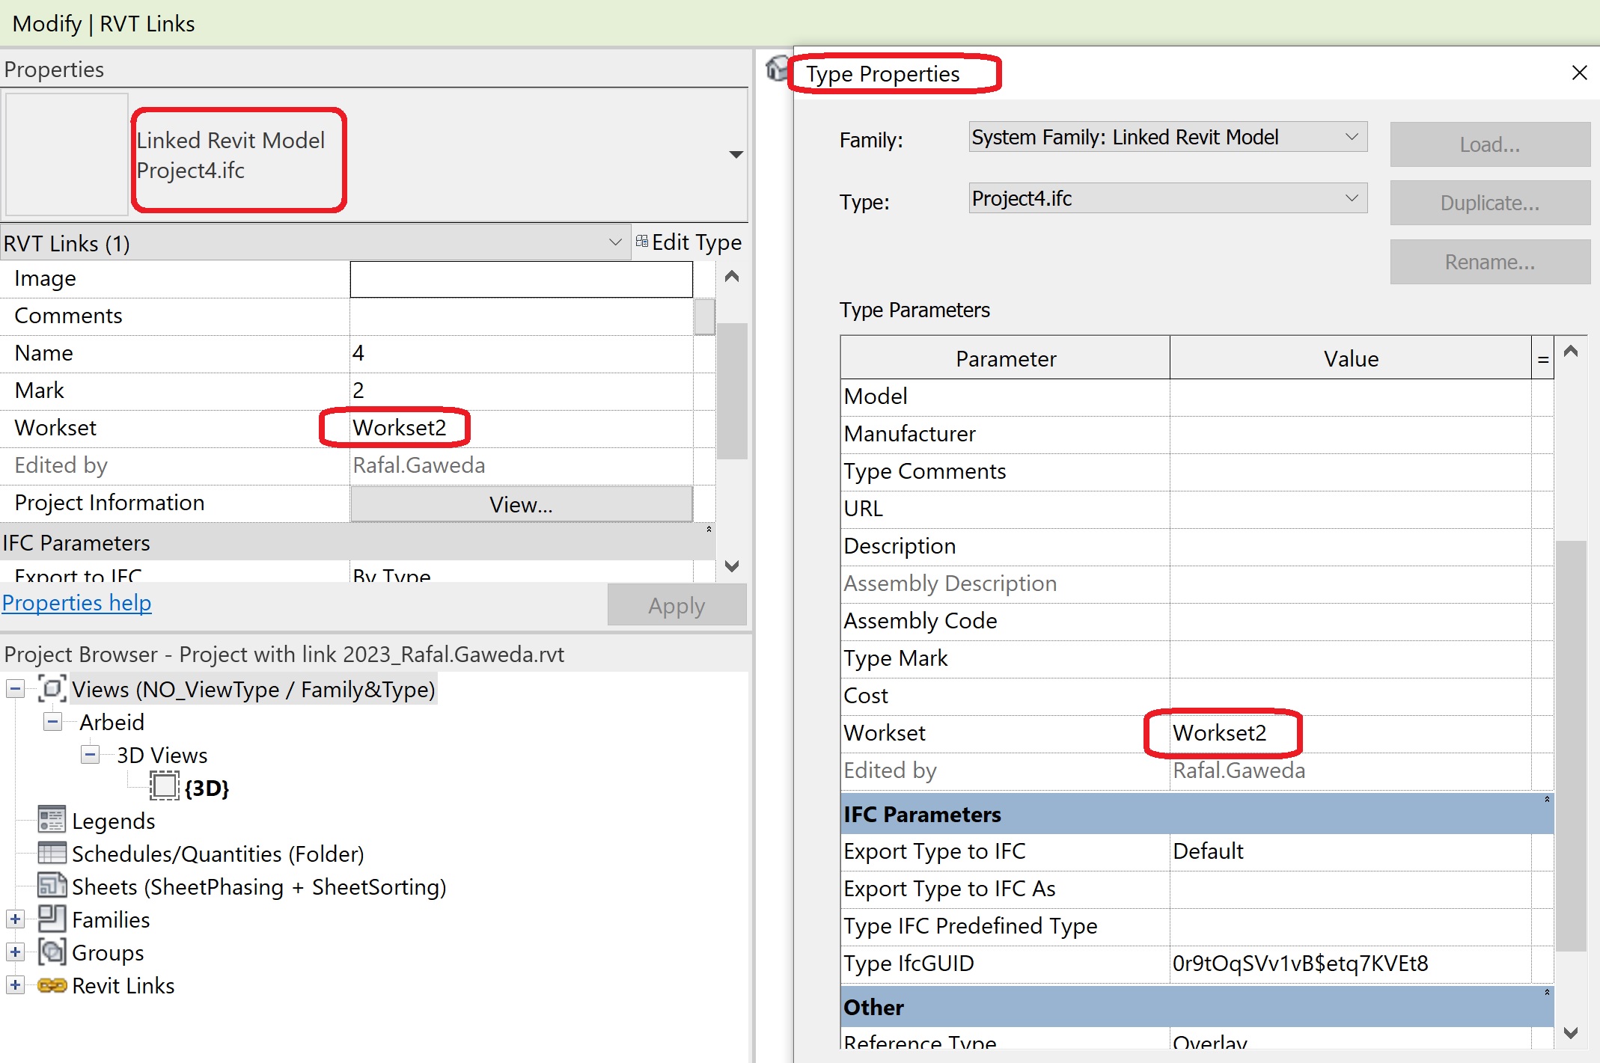Open the Family dropdown in Type Properties

coord(1352,137)
